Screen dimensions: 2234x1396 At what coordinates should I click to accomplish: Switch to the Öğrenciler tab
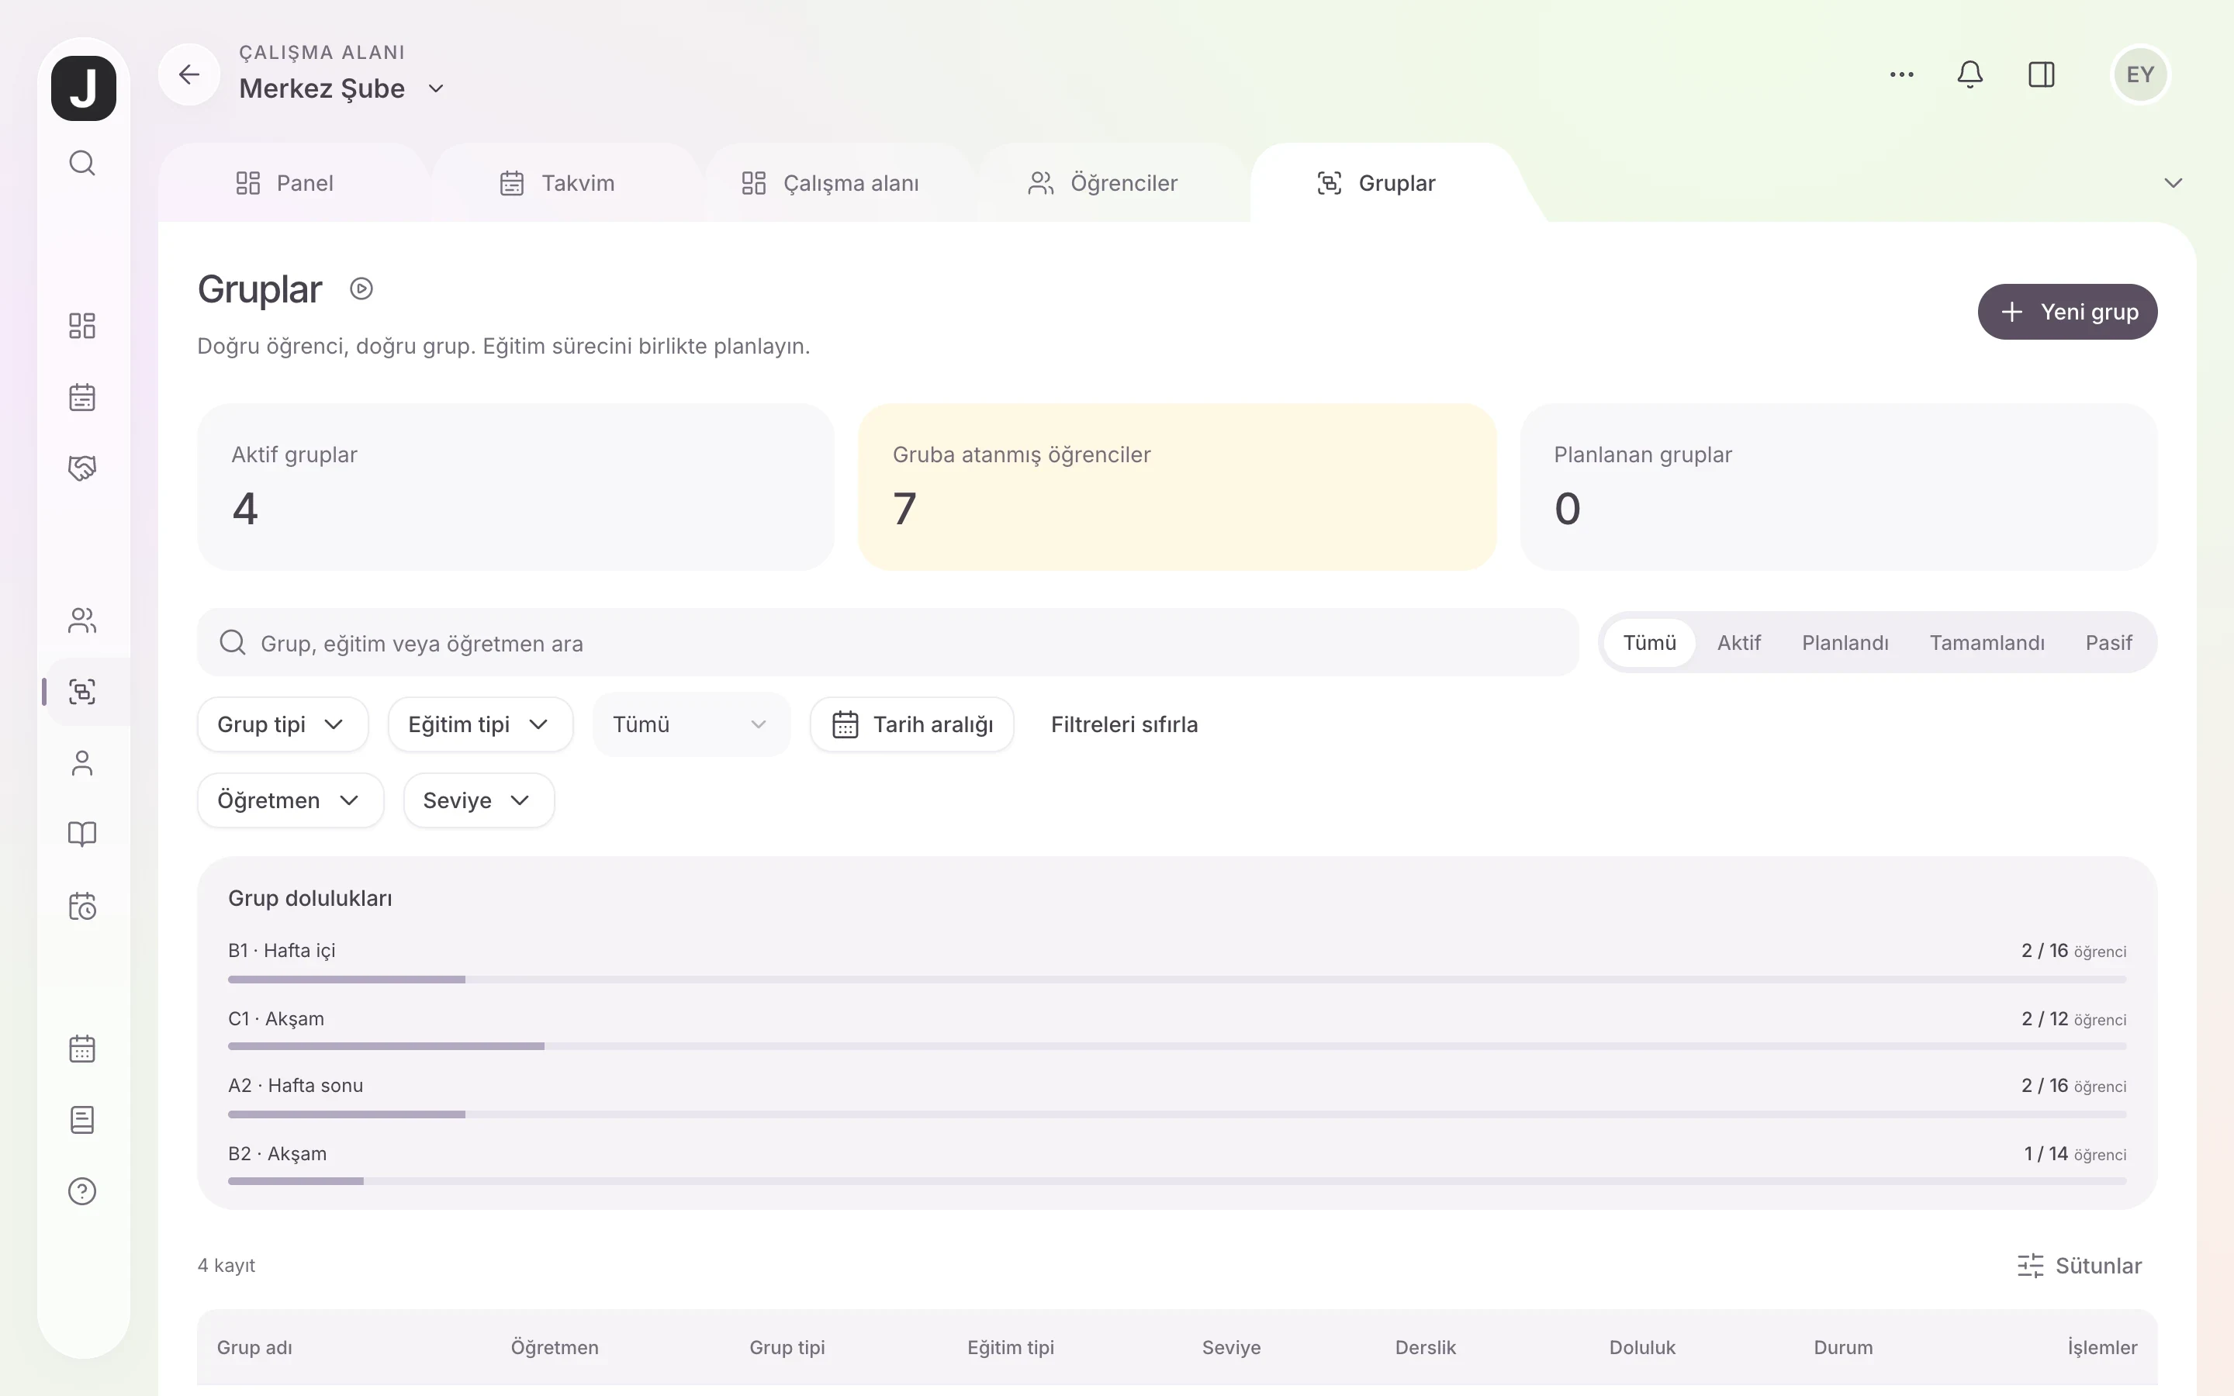[1102, 183]
